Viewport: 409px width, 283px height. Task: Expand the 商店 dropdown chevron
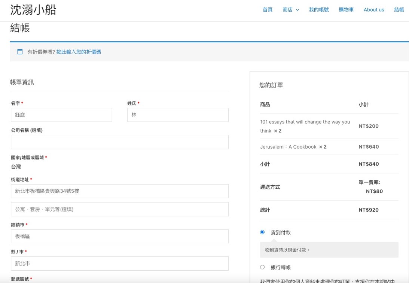click(297, 10)
